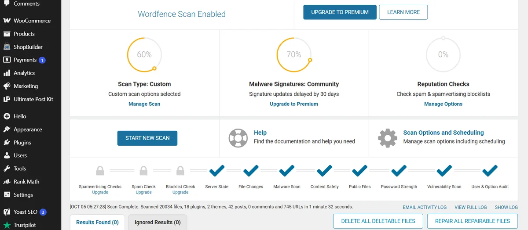
Task: Click the Malware Scan checkmark icon
Action: tap(287, 170)
